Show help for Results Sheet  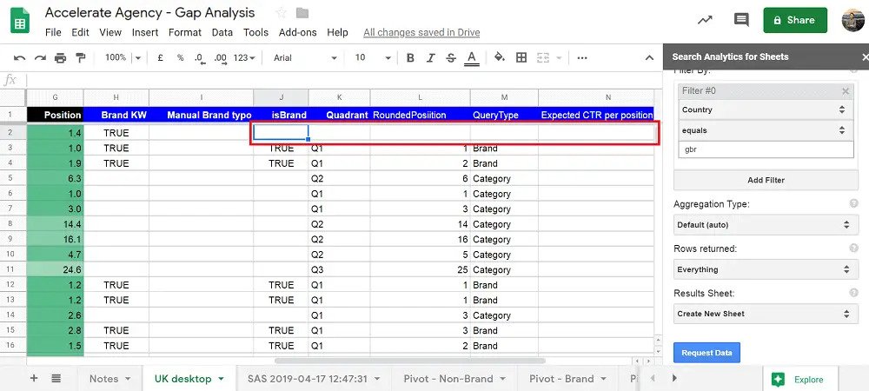pyautogui.click(x=853, y=293)
